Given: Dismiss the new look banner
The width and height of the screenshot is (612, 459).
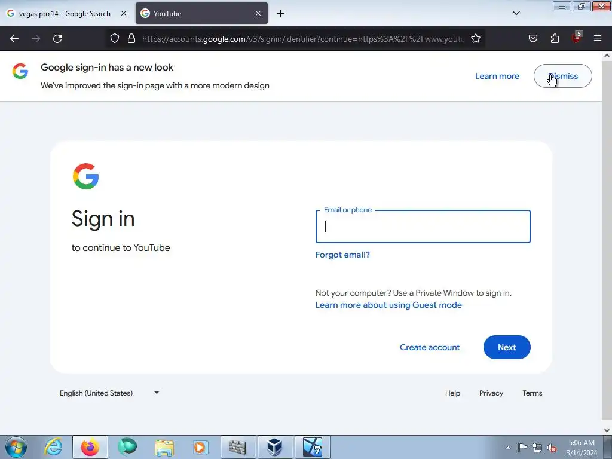Looking at the screenshot, I should point(562,76).
